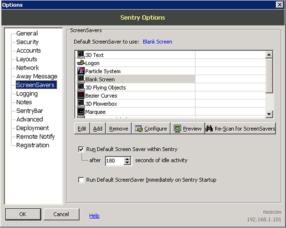Screen dimensions: 286x228
Task: Click the Logon screensaver icon
Action: pyautogui.click(x=81, y=63)
